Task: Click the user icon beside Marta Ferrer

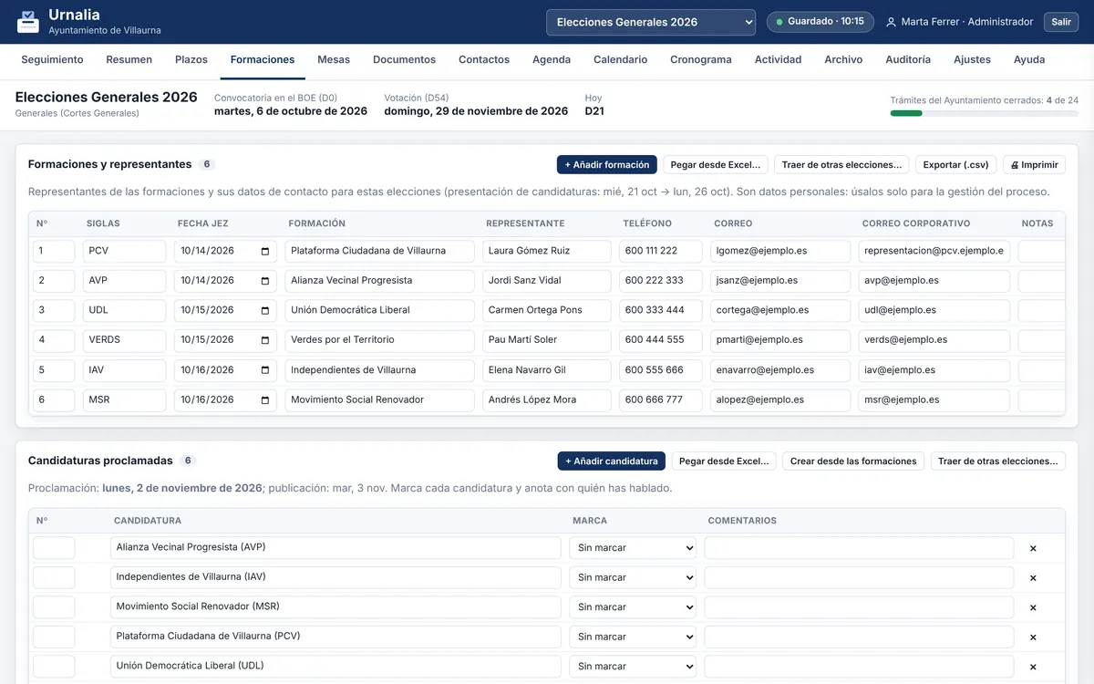Action: pos(891,22)
